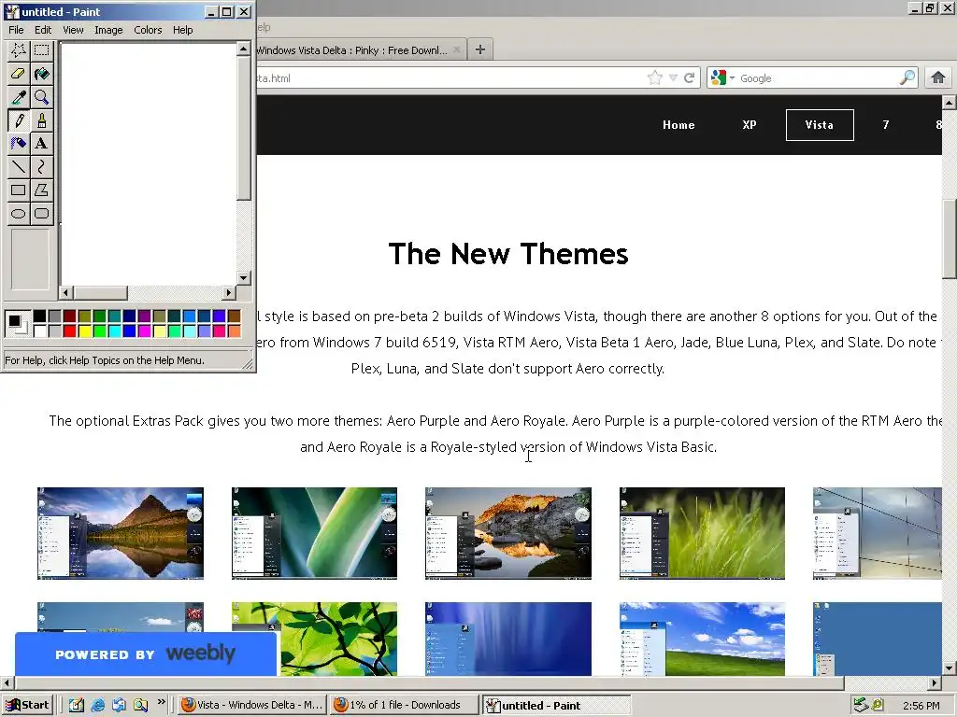Open the Bliss hill wallpaper theme thumbnail
The height and width of the screenshot is (717, 957).
pyautogui.click(x=702, y=639)
